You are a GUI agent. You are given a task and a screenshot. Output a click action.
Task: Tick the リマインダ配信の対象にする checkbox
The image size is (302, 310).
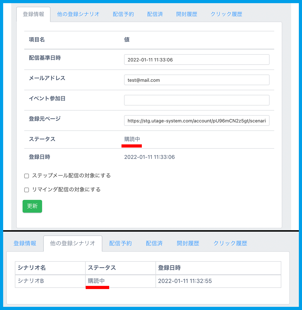27,190
